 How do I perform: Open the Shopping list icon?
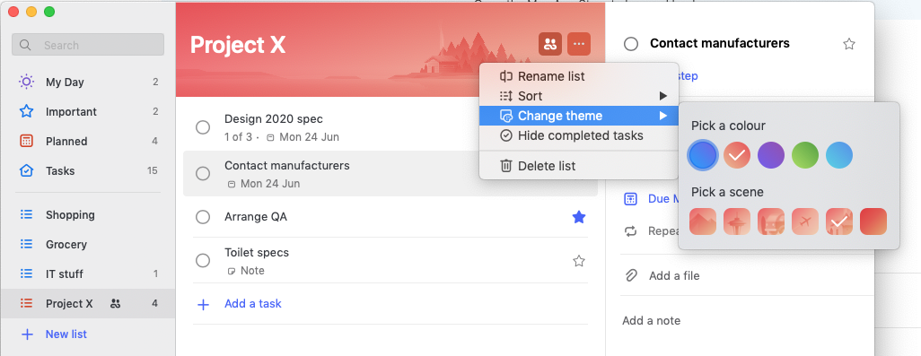pyautogui.click(x=26, y=214)
